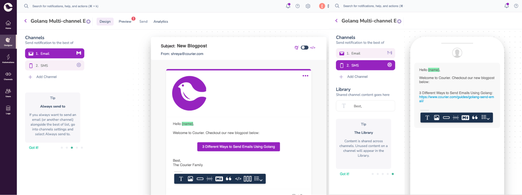This screenshot has width=522, height=195.
Task: Insert a columns block from the email toolbar
Action: (247, 179)
